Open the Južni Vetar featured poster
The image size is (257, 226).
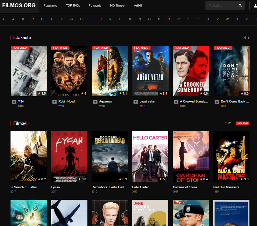[151, 71]
